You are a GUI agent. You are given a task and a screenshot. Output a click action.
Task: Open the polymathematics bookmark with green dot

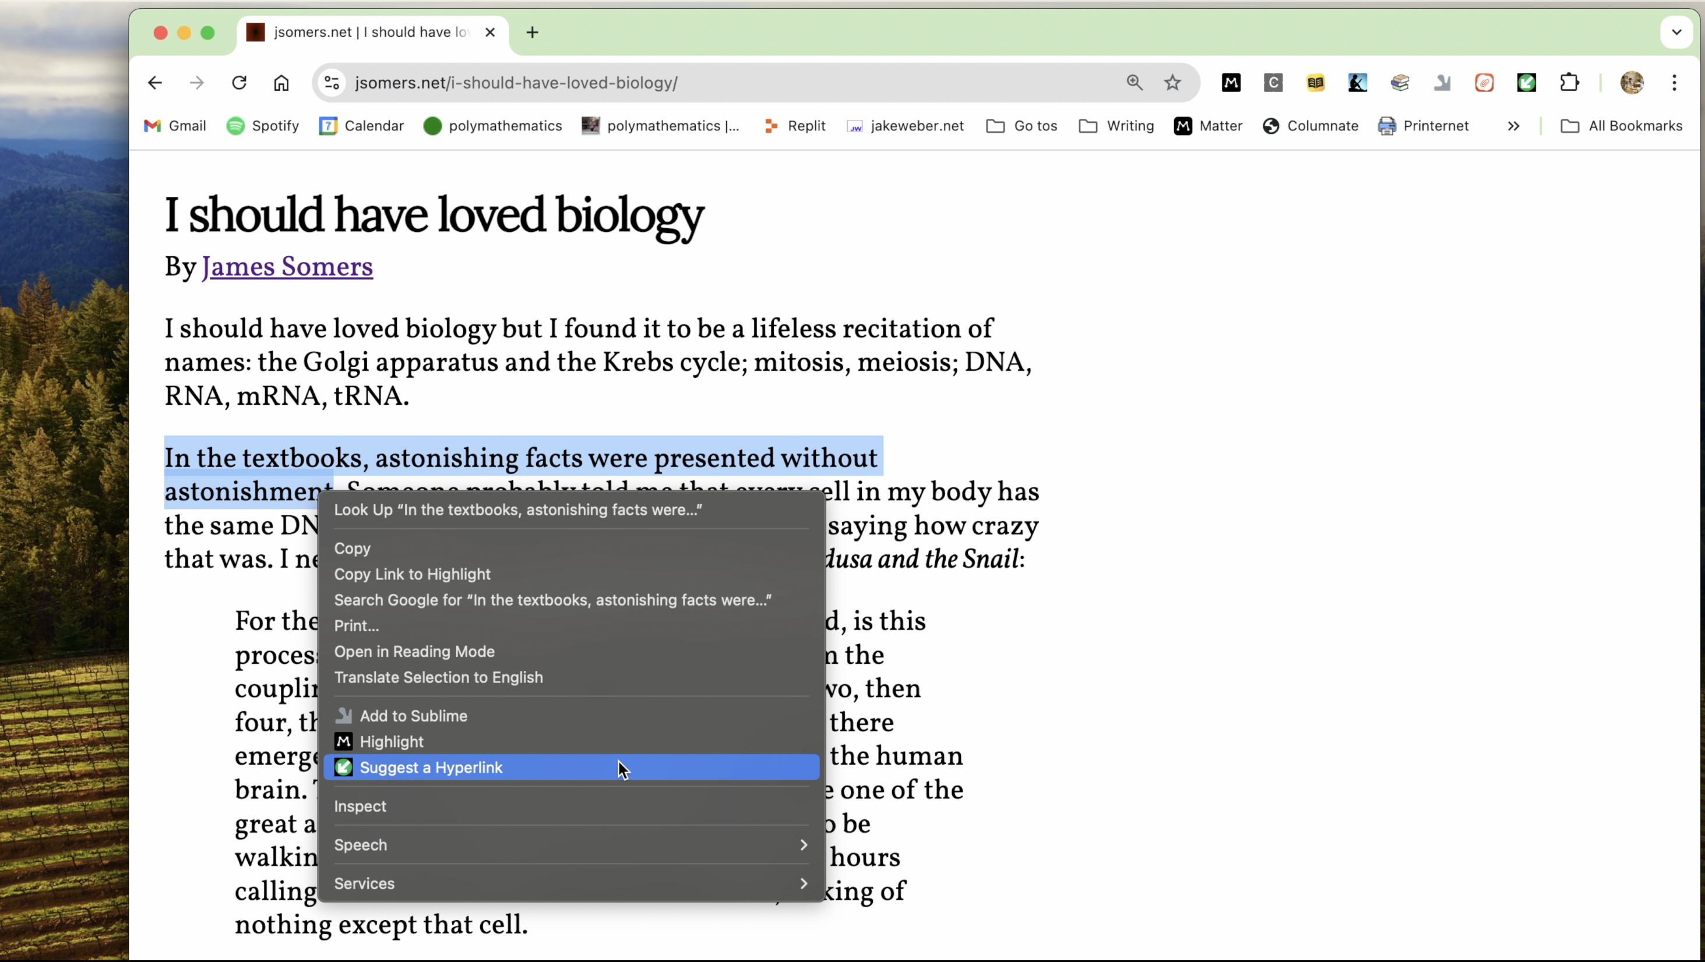point(492,126)
